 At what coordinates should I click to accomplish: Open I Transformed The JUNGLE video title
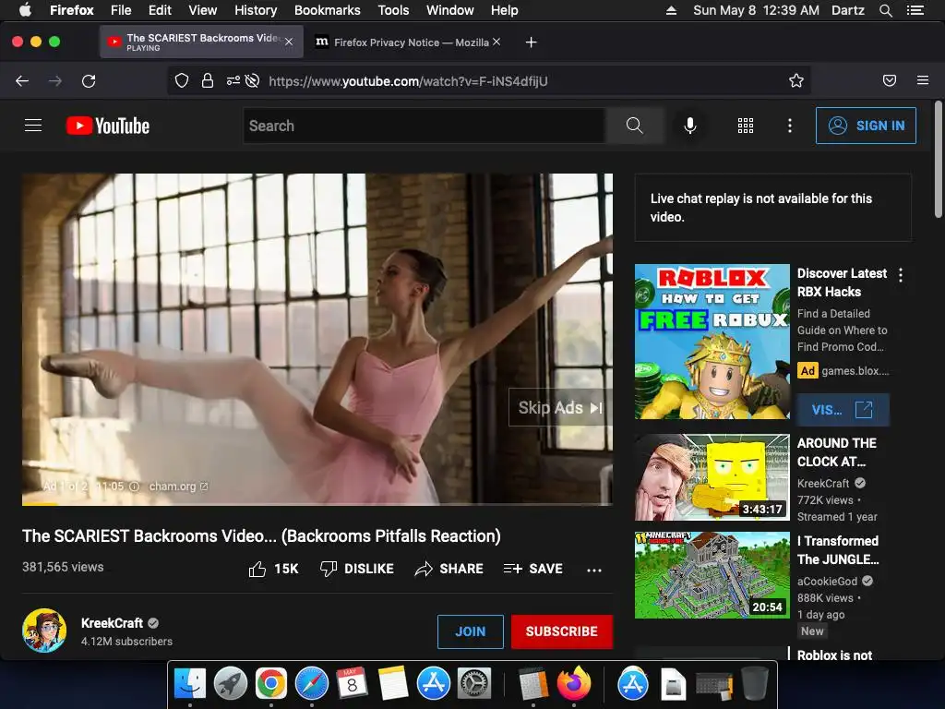coord(838,550)
